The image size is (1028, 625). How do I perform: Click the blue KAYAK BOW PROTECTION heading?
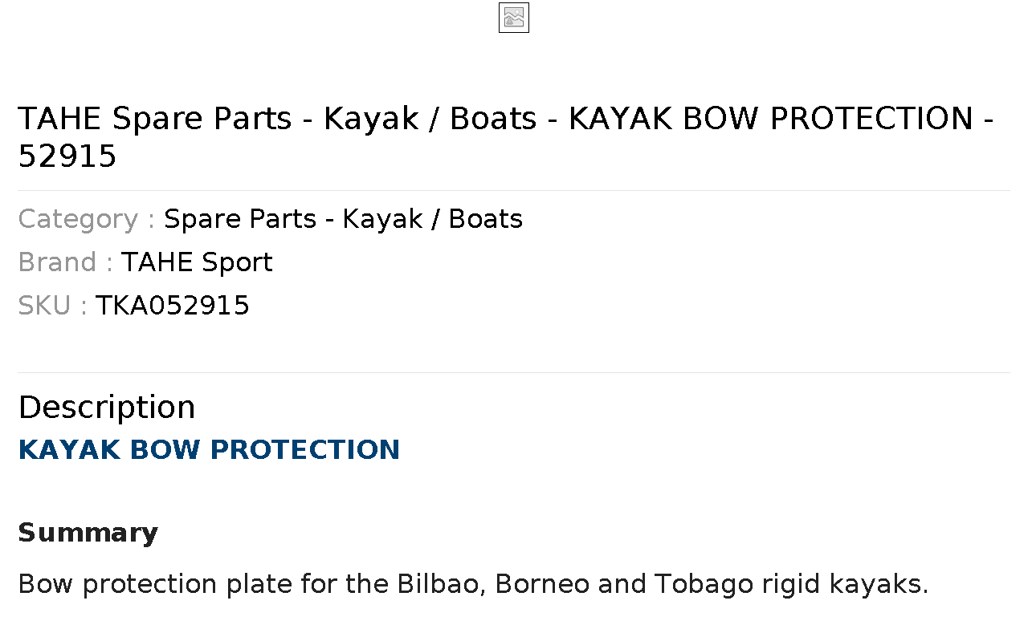pos(209,449)
